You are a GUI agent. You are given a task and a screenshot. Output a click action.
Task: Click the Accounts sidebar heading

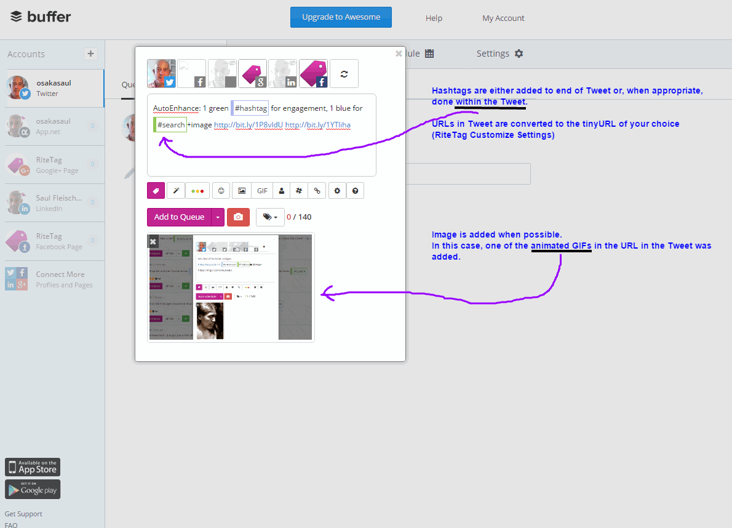26,54
